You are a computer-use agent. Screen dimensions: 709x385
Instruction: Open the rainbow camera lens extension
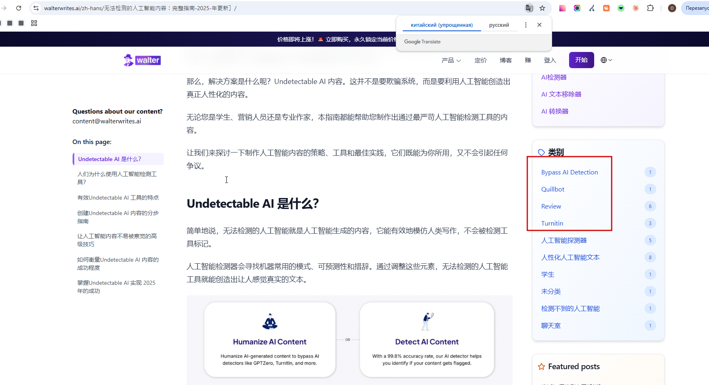577,8
